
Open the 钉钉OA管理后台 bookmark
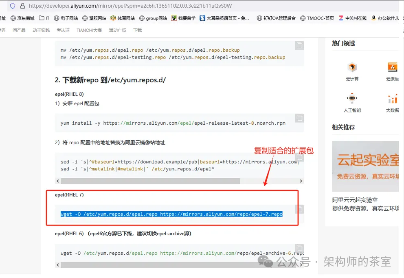tap(276, 18)
